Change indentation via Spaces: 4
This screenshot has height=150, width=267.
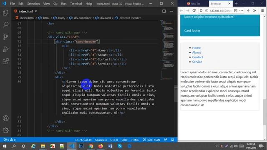[101, 140]
